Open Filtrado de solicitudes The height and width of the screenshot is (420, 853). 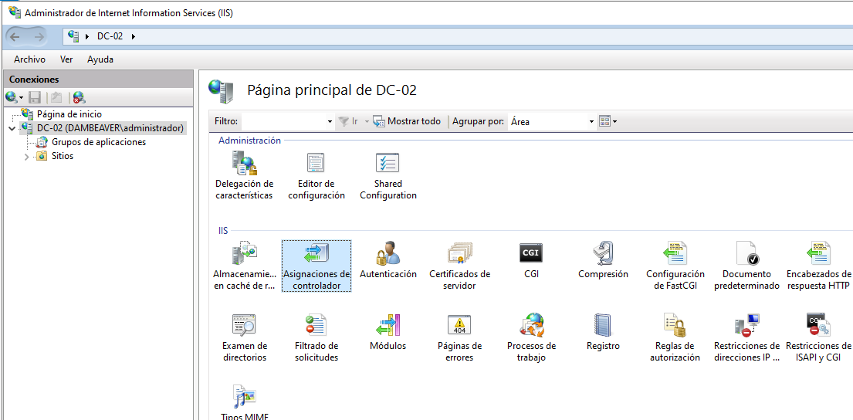point(316,338)
